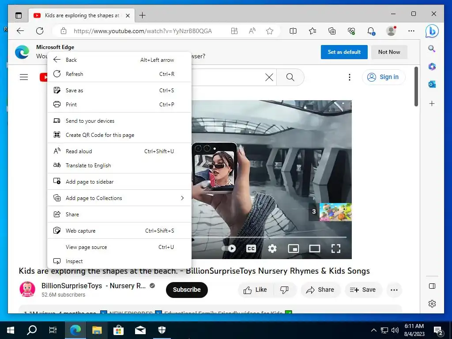Subscribe to the channel
The height and width of the screenshot is (339, 452).
click(187, 290)
